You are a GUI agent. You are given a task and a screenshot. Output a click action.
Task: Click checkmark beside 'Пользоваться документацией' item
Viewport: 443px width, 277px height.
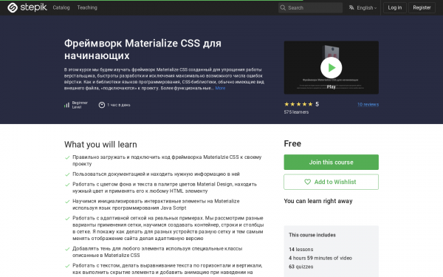point(67,174)
